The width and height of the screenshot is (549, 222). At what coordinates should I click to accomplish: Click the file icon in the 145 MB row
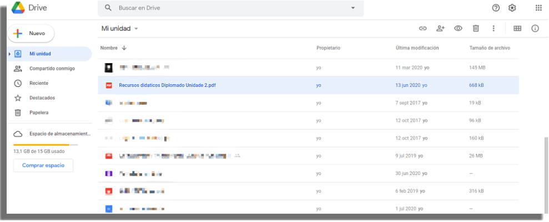[x=109, y=68]
